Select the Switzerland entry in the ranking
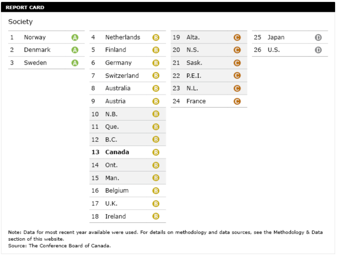The image size is (338, 256). (122, 76)
